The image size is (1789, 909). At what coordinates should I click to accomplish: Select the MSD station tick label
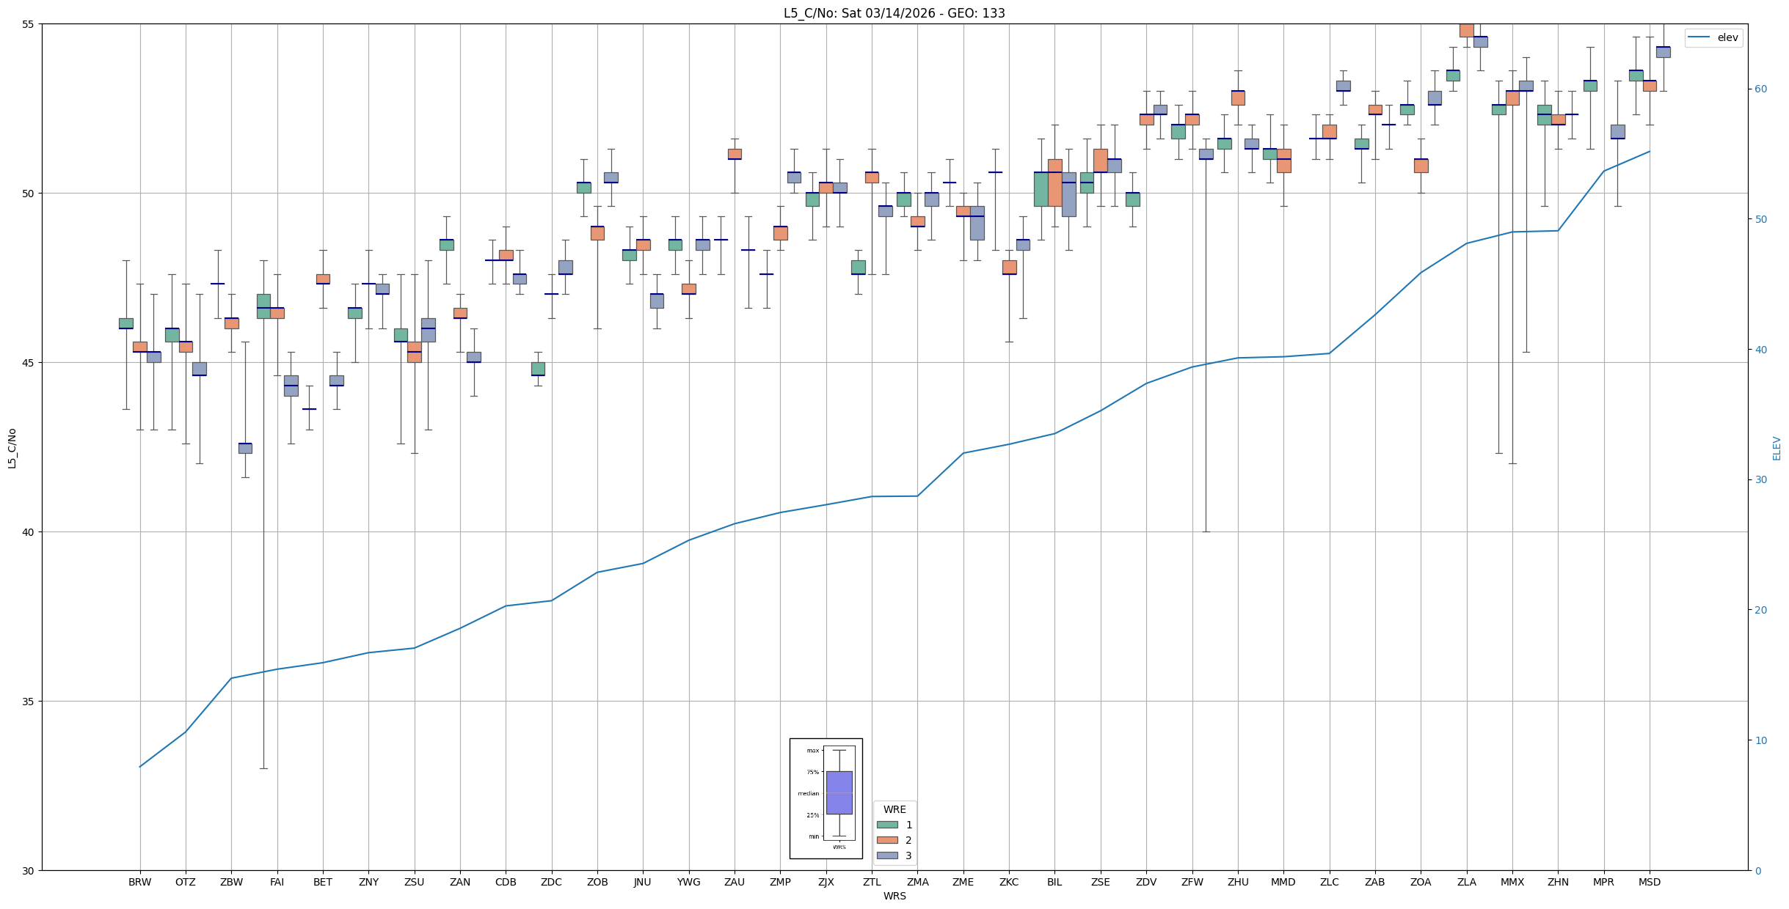pos(1649,882)
